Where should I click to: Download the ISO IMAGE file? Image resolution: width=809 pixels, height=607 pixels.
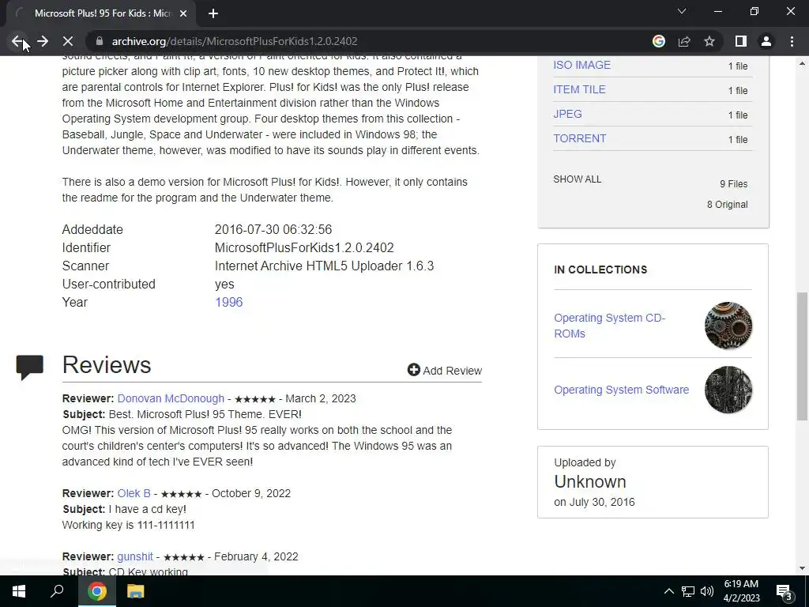[x=581, y=65]
